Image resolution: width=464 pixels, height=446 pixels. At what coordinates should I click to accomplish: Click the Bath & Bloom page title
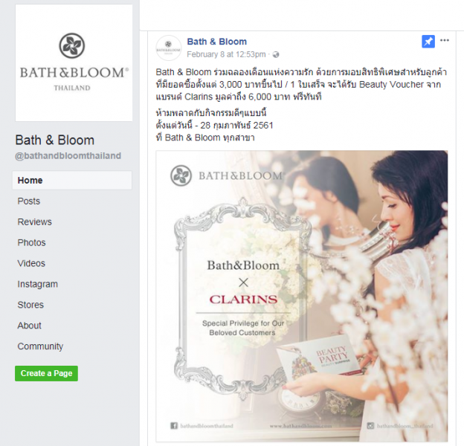point(55,140)
